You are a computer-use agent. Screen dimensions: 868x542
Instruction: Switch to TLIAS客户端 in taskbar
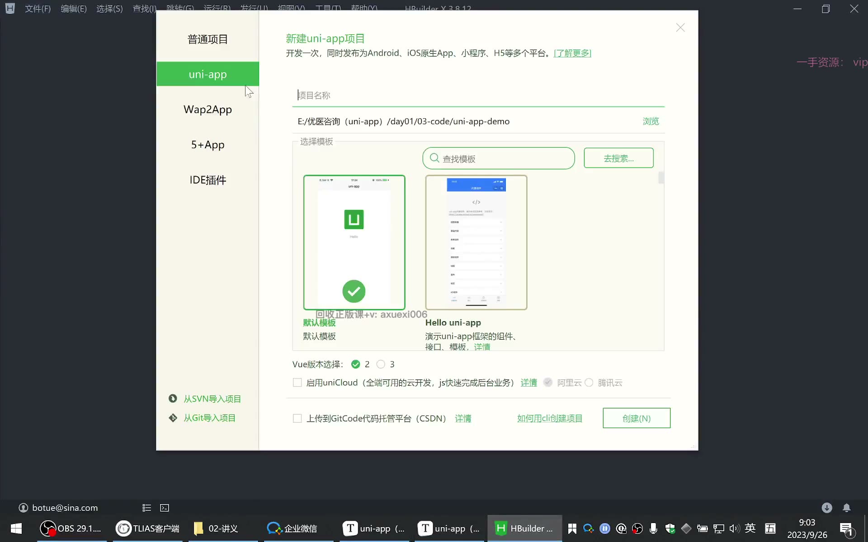(148, 528)
